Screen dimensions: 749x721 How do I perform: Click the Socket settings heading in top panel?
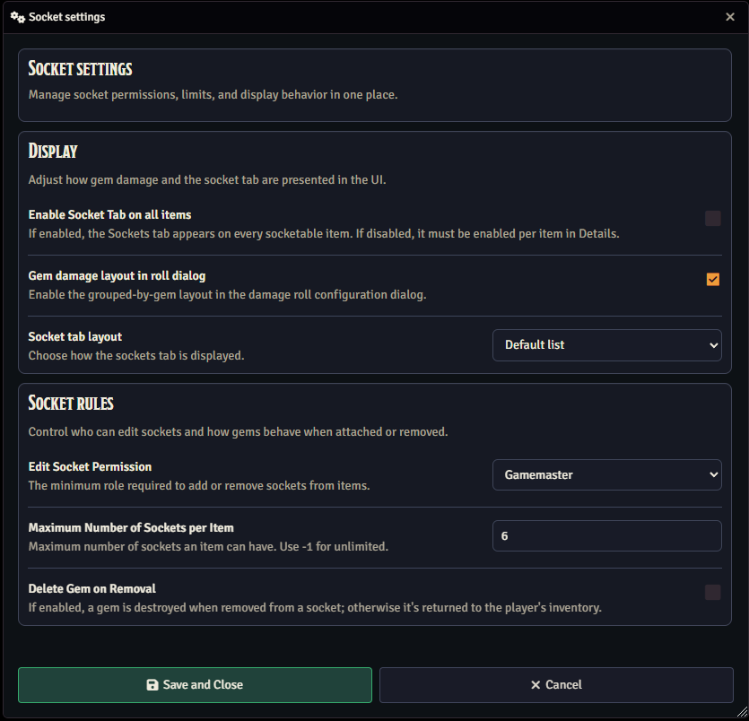click(81, 69)
